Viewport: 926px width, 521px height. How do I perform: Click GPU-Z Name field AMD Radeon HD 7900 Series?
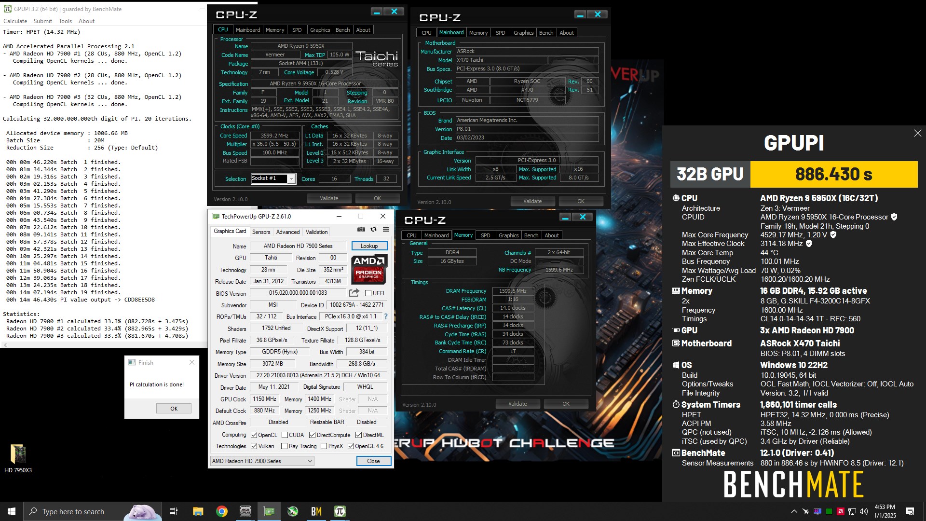click(x=298, y=246)
